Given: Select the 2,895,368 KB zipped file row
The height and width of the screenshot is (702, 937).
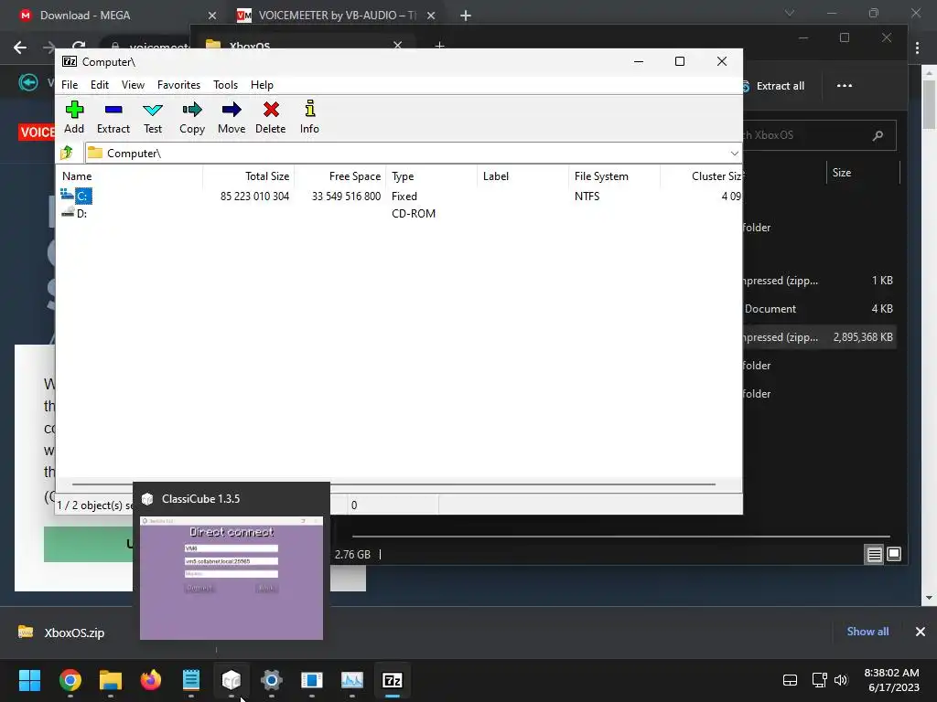Looking at the screenshot, I should 819,337.
